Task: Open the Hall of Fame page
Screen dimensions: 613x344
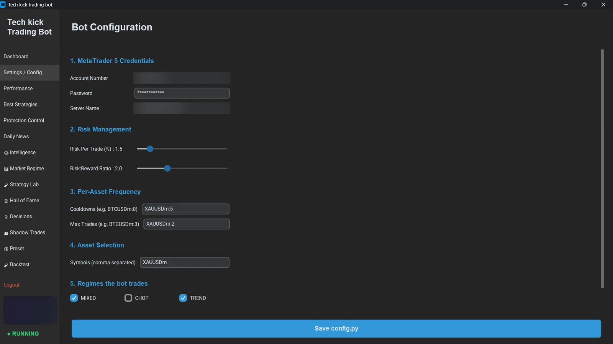Action: pos(30,200)
